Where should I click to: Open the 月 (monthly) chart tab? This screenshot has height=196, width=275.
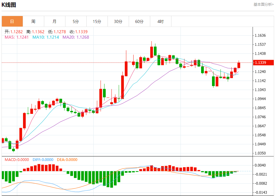coord(55,21)
